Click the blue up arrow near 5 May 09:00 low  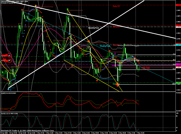[x=100, y=76]
